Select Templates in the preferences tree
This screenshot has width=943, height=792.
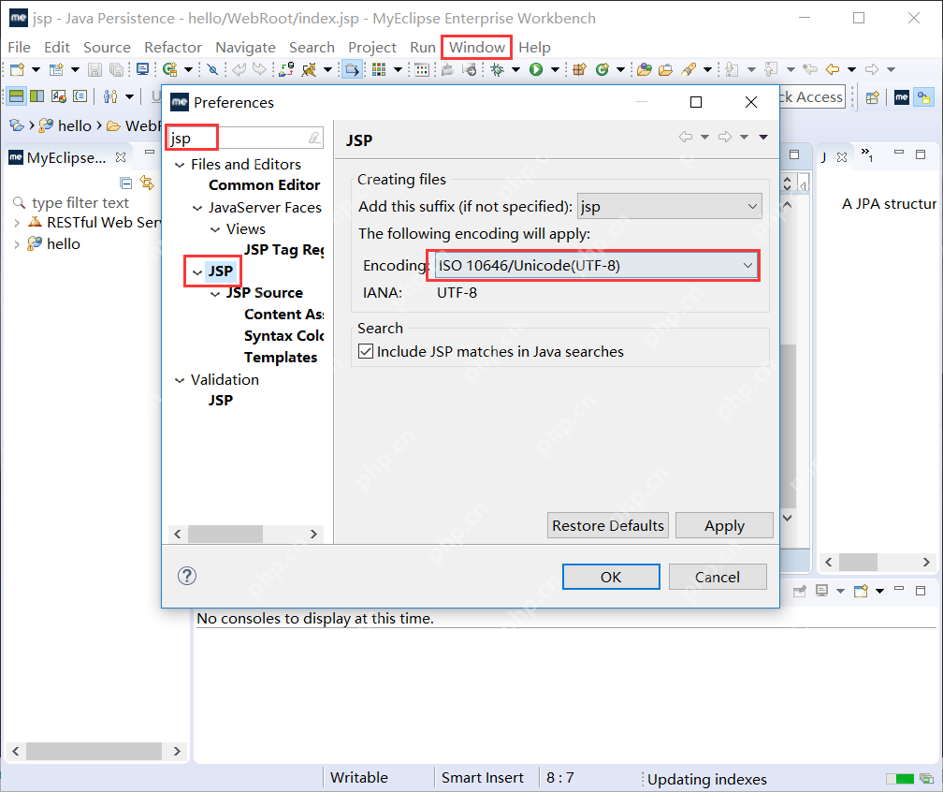coord(280,358)
